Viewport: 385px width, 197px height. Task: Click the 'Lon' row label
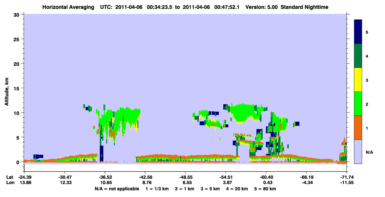tap(10, 183)
